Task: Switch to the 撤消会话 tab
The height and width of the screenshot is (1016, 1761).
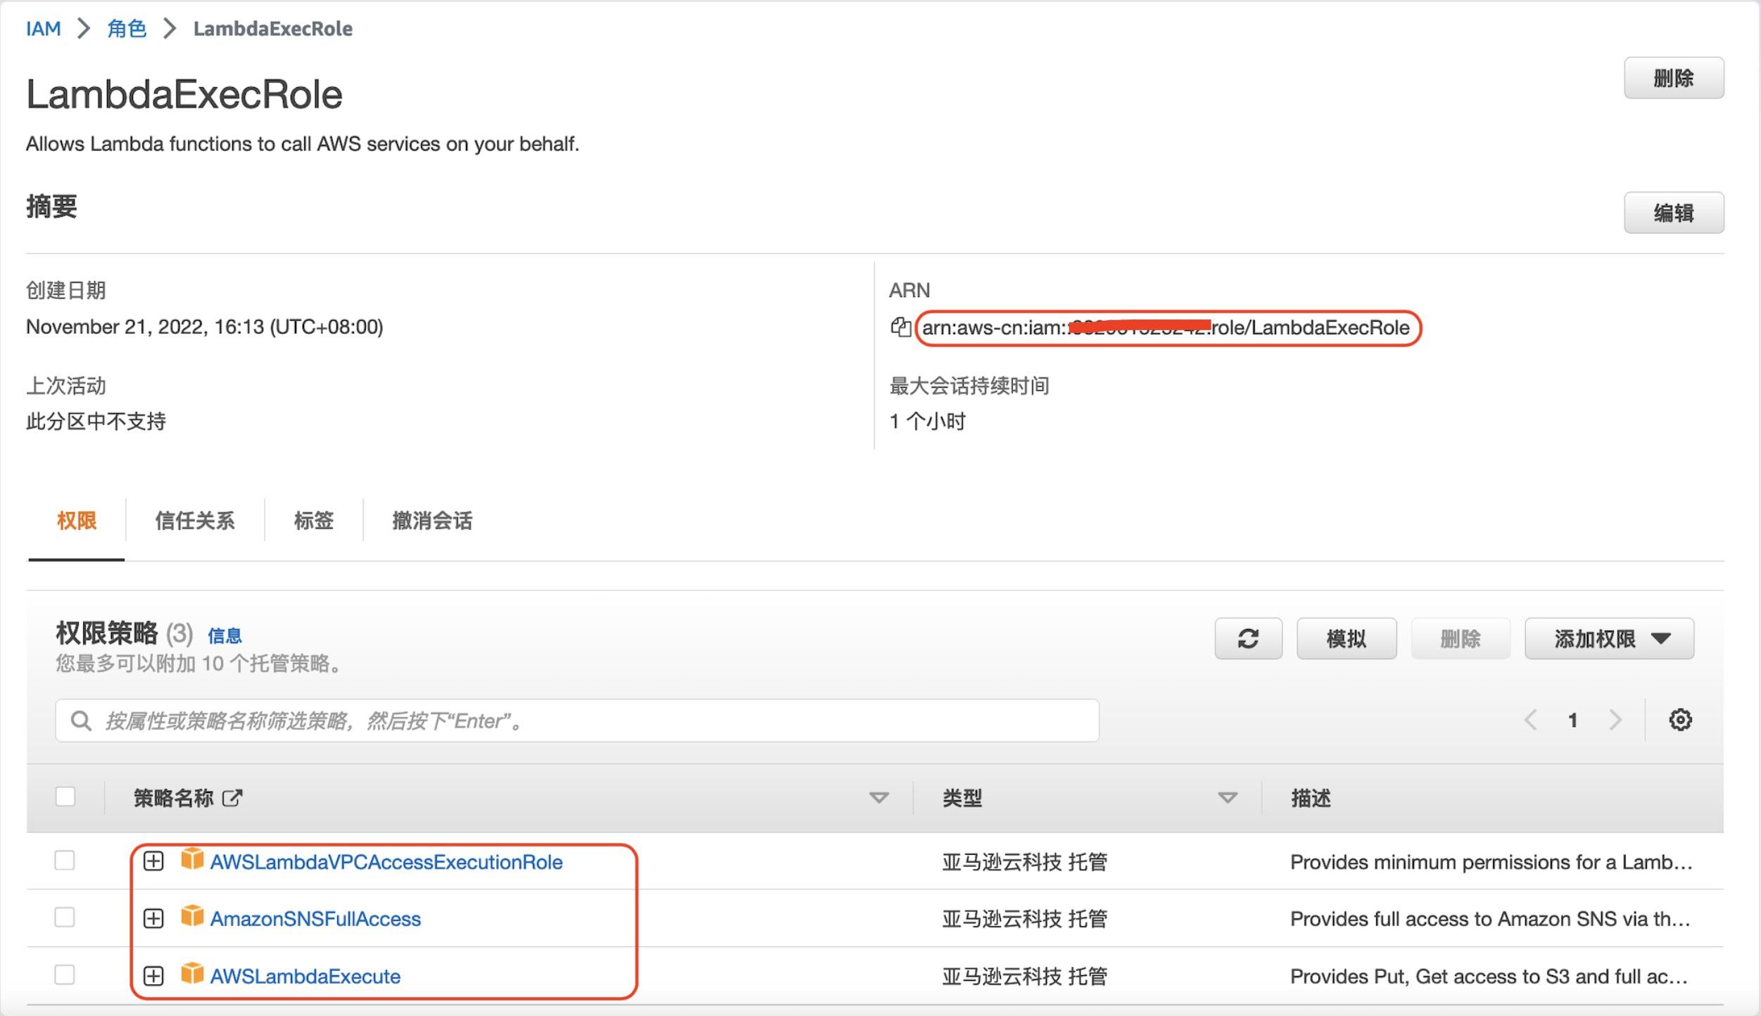Action: coord(432,521)
